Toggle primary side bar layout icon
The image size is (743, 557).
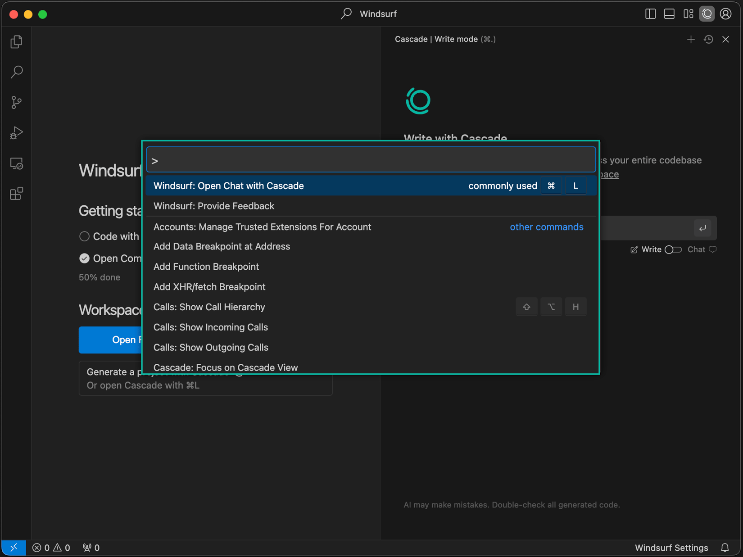650,14
